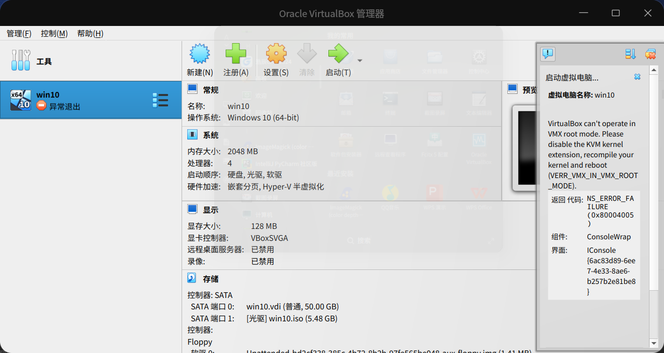Maximize the VirtualBox manager window
The height and width of the screenshot is (353, 664).
[x=616, y=13]
